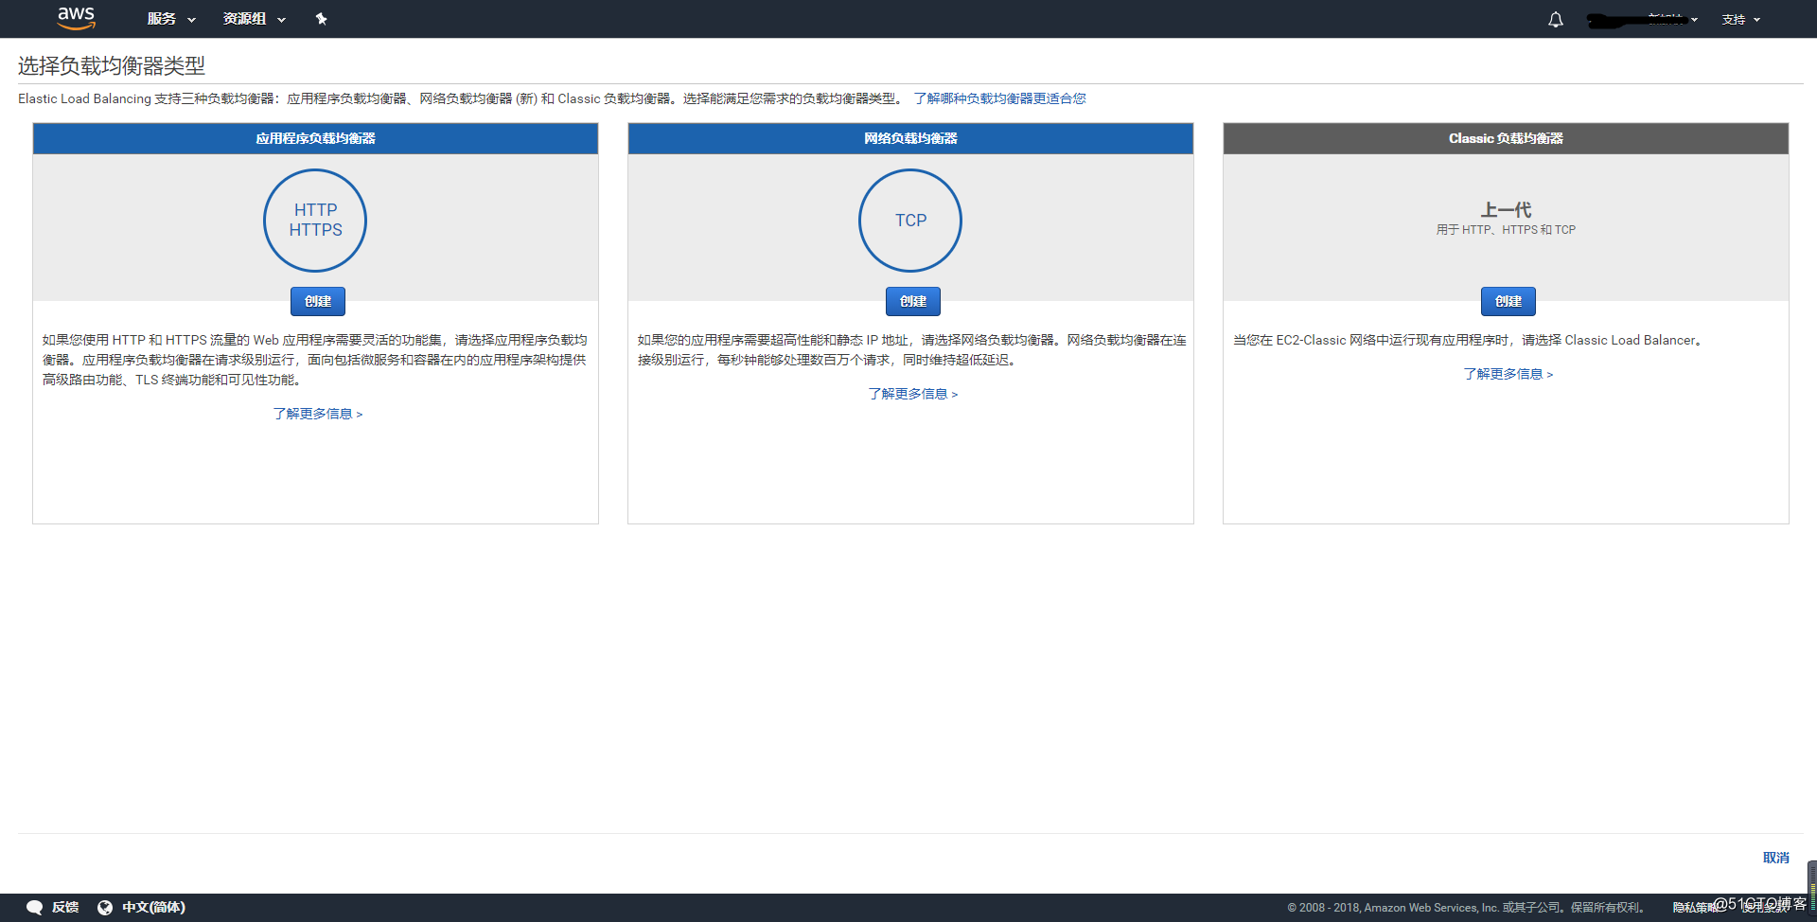Viewport: 1817px width, 922px height.
Task: Click the 选择负载均衡器类型 page heading
Action: [112, 65]
